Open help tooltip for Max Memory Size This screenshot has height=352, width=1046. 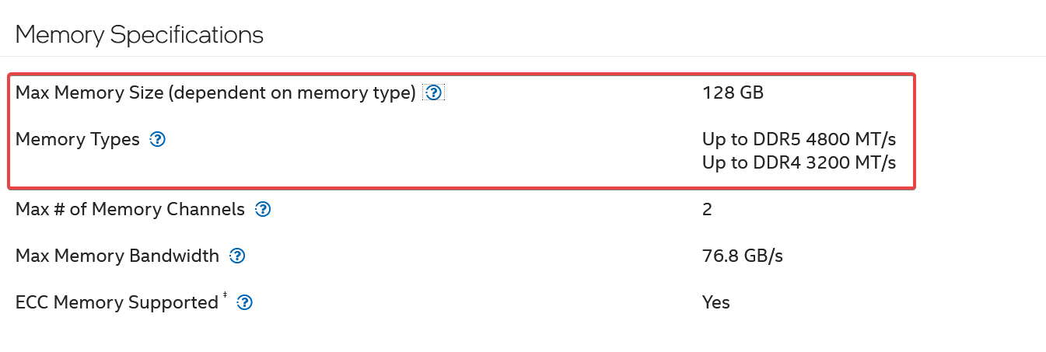pyautogui.click(x=434, y=93)
